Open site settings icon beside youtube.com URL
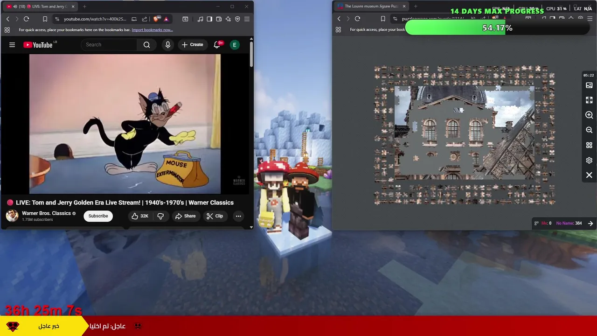Viewport: 597px width, 336px height. pyautogui.click(x=57, y=19)
